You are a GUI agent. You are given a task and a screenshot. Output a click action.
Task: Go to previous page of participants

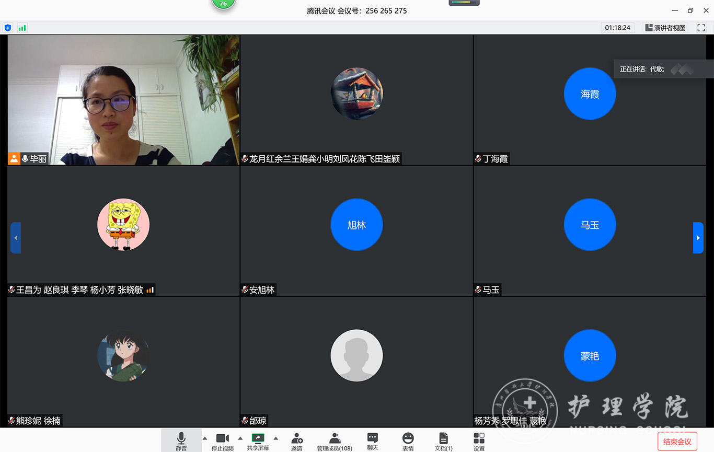point(16,238)
